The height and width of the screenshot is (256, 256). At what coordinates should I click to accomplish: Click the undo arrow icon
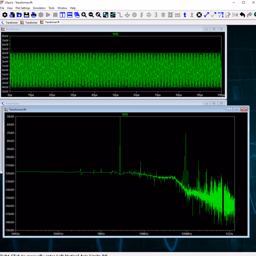coord(242,15)
